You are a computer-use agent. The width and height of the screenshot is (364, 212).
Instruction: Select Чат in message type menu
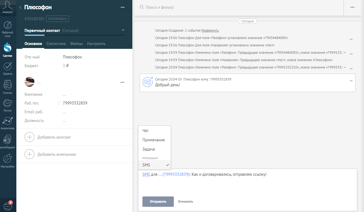[x=154, y=131]
